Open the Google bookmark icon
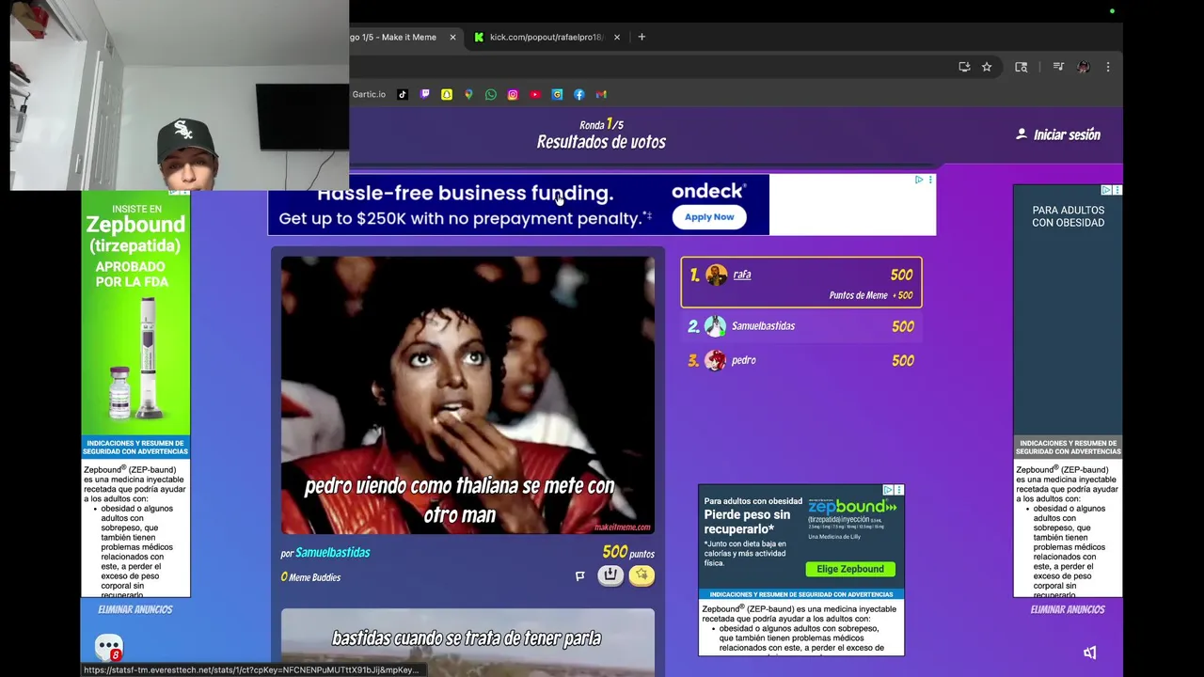Screen dimensions: 1204x677 point(557,94)
